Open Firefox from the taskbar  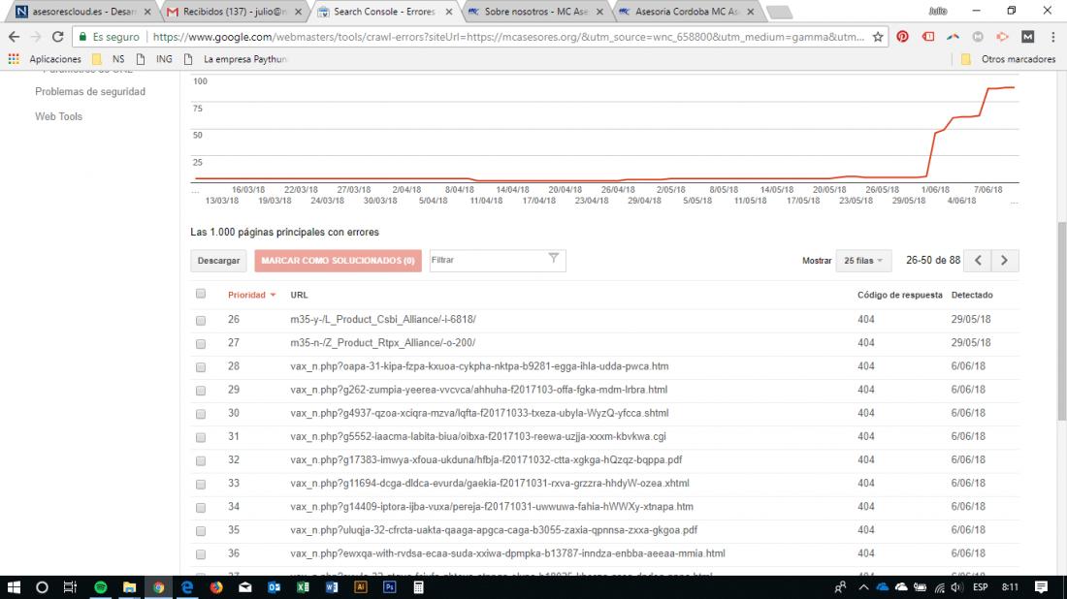click(216, 586)
